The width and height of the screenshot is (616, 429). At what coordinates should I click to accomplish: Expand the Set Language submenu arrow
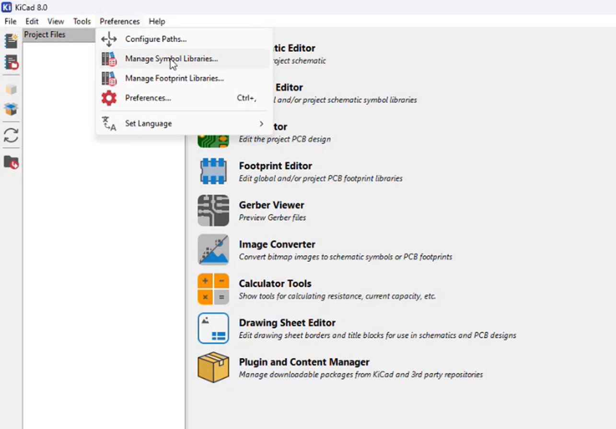[x=261, y=124]
